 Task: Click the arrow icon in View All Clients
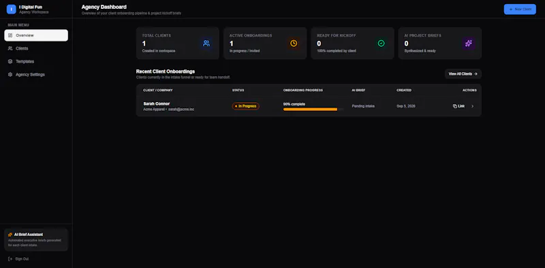pos(476,74)
